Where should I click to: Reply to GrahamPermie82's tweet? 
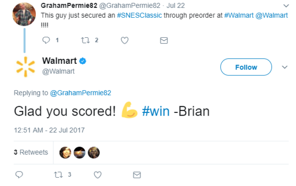click(x=46, y=40)
